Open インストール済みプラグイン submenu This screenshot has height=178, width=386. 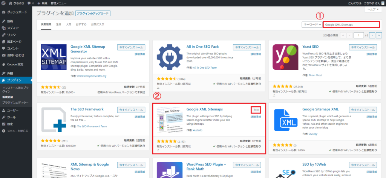(15, 89)
